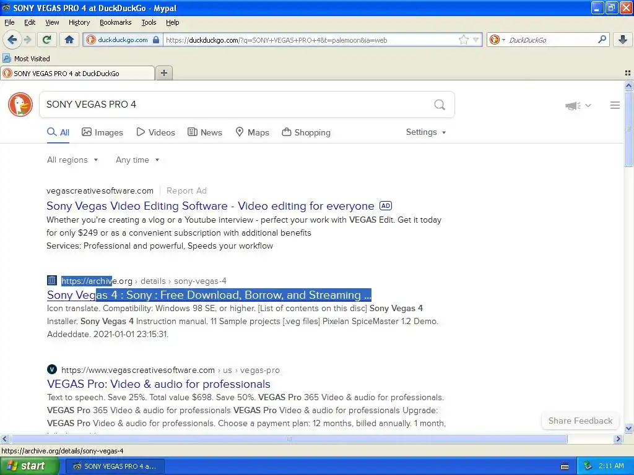634x475 pixels.
Task: Click Report Ad link
Action: [x=186, y=190]
